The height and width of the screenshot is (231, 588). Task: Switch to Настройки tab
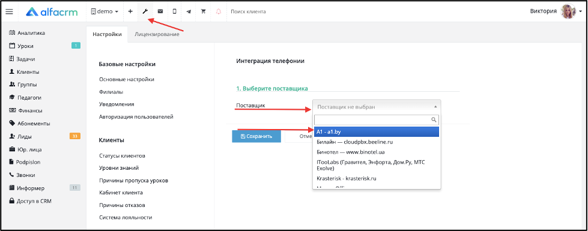pos(107,34)
